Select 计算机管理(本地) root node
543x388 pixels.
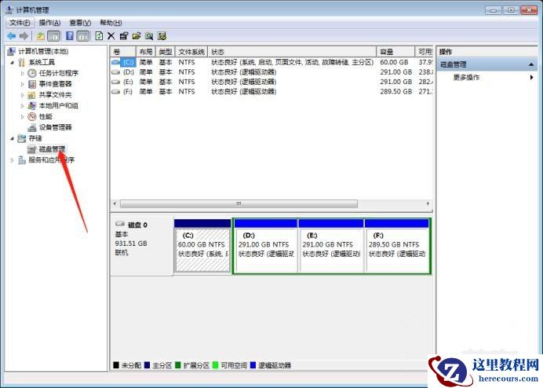(43, 51)
